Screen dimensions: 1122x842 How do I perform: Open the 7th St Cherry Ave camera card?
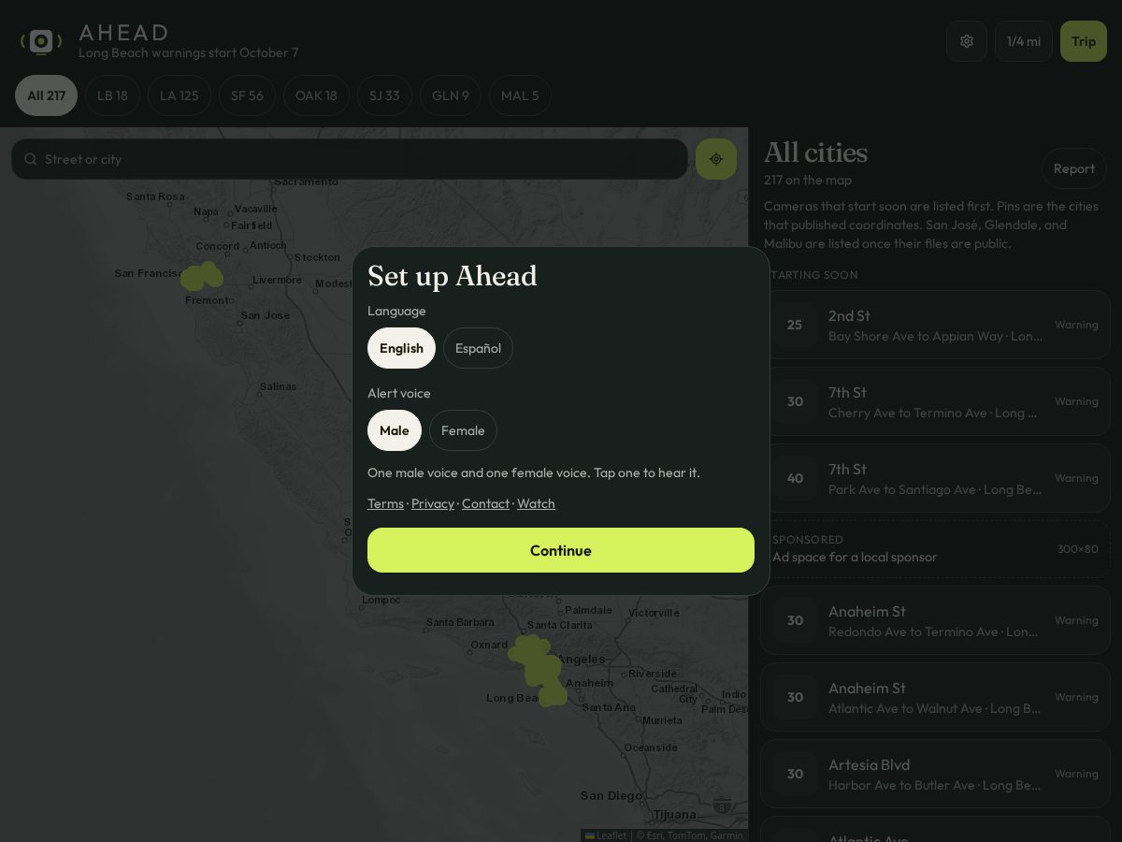click(935, 401)
